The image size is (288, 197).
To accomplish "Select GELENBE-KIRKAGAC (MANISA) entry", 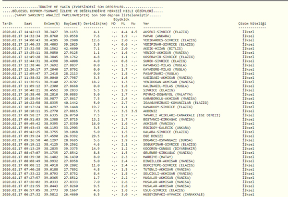I will 168,153.
